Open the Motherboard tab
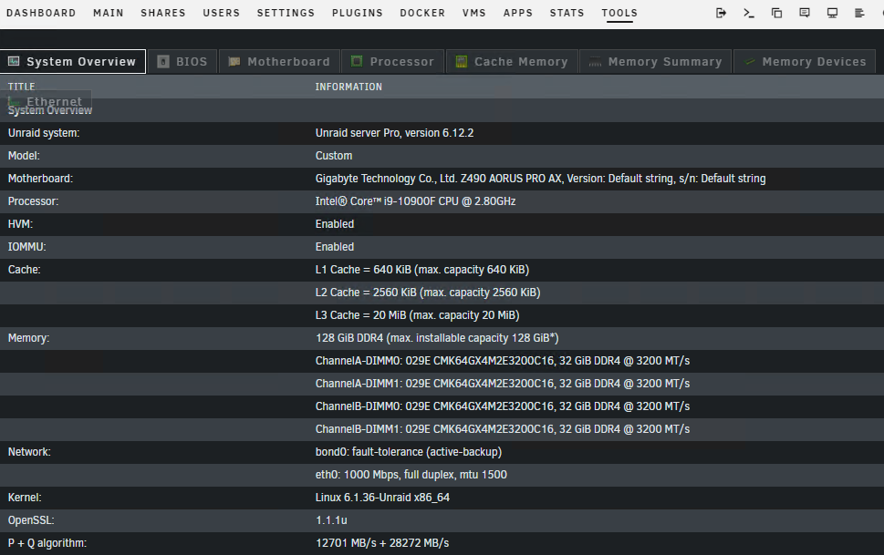The width and height of the screenshot is (884, 555). coord(279,62)
